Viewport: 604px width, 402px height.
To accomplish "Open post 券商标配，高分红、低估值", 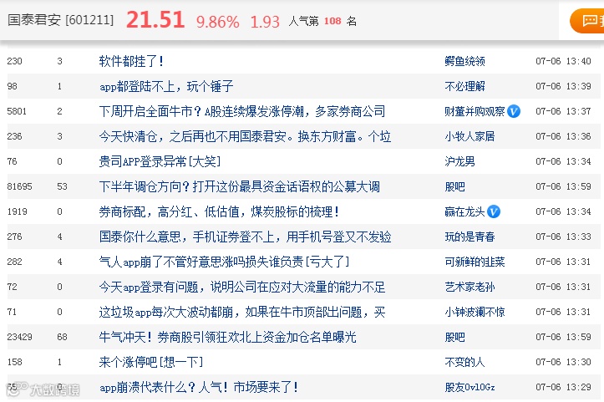I will (x=219, y=211).
